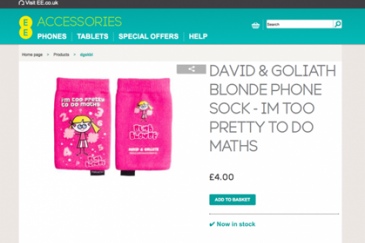Image resolution: width=365 pixels, height=243 pixels.
Task: Click the product title David & Goliath heading
Action: point(273,108)
